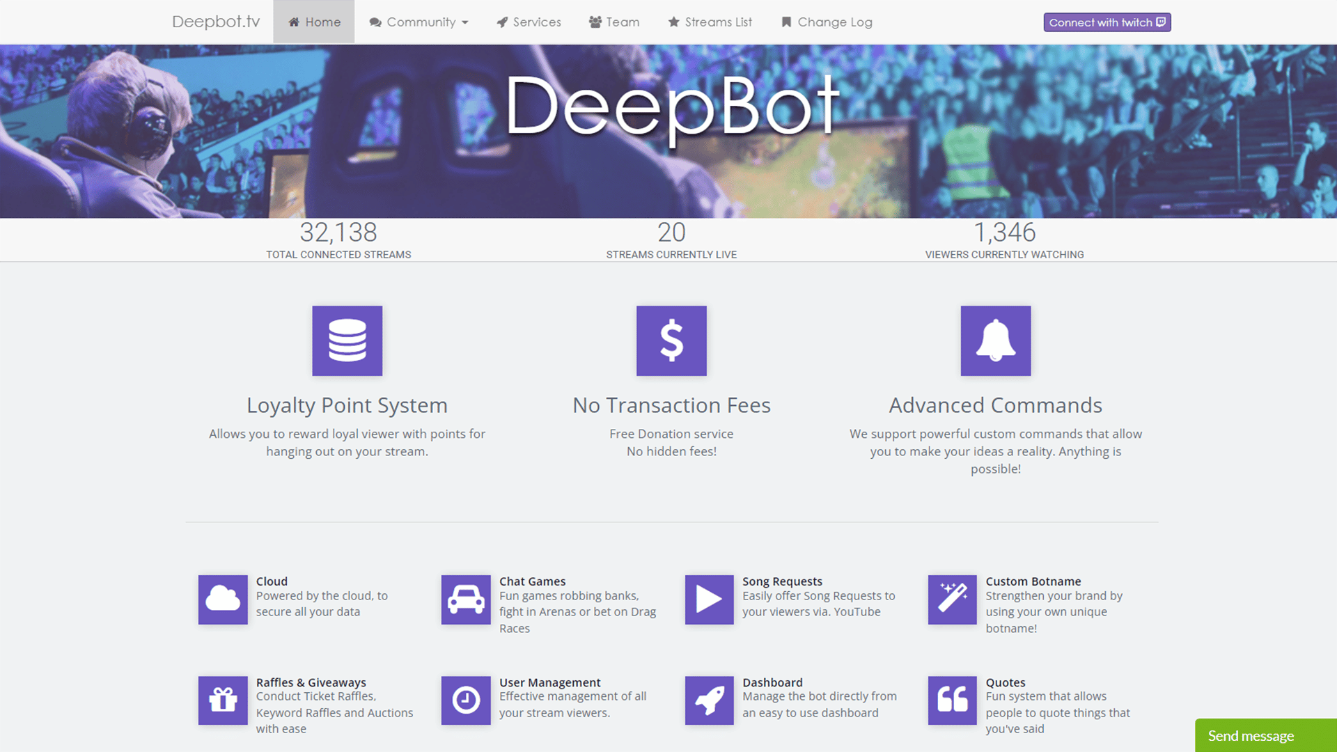Viewport: 1337px width, 752px height.
Task: Click the Chat Games feature title
Action: (532, 581)
